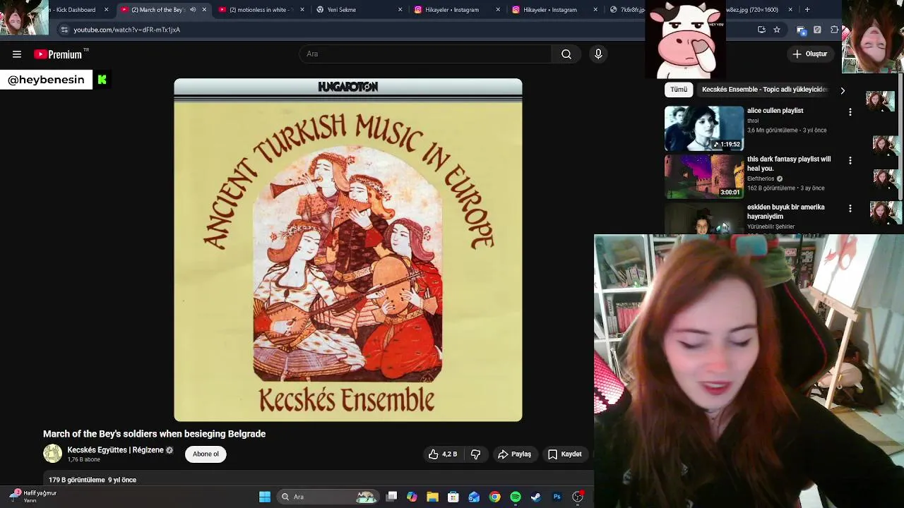The image size is (904, 508).
Task: Click the address bar URL youtube.com/watch
Action: coord(127,30)
